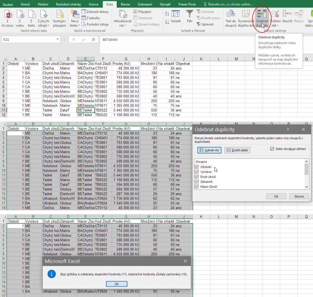Screen dimensions: 313x297
Task: Switch to the Vzorce tab
Action: (94, 4)
